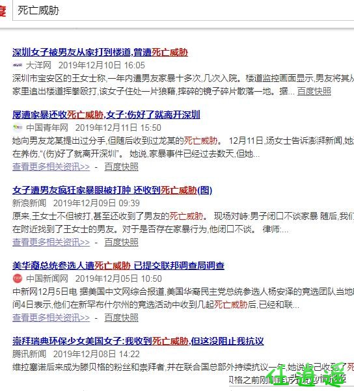This screenshot has height=391, width=354.
Task: Click the 腾讯新闻 source label
Action: pos(29,354)
